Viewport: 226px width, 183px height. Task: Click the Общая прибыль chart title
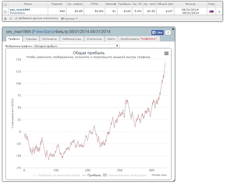click(89, 53)
